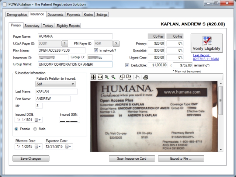
Task: Open the Settings tab
Action: (x=102, y=15)
